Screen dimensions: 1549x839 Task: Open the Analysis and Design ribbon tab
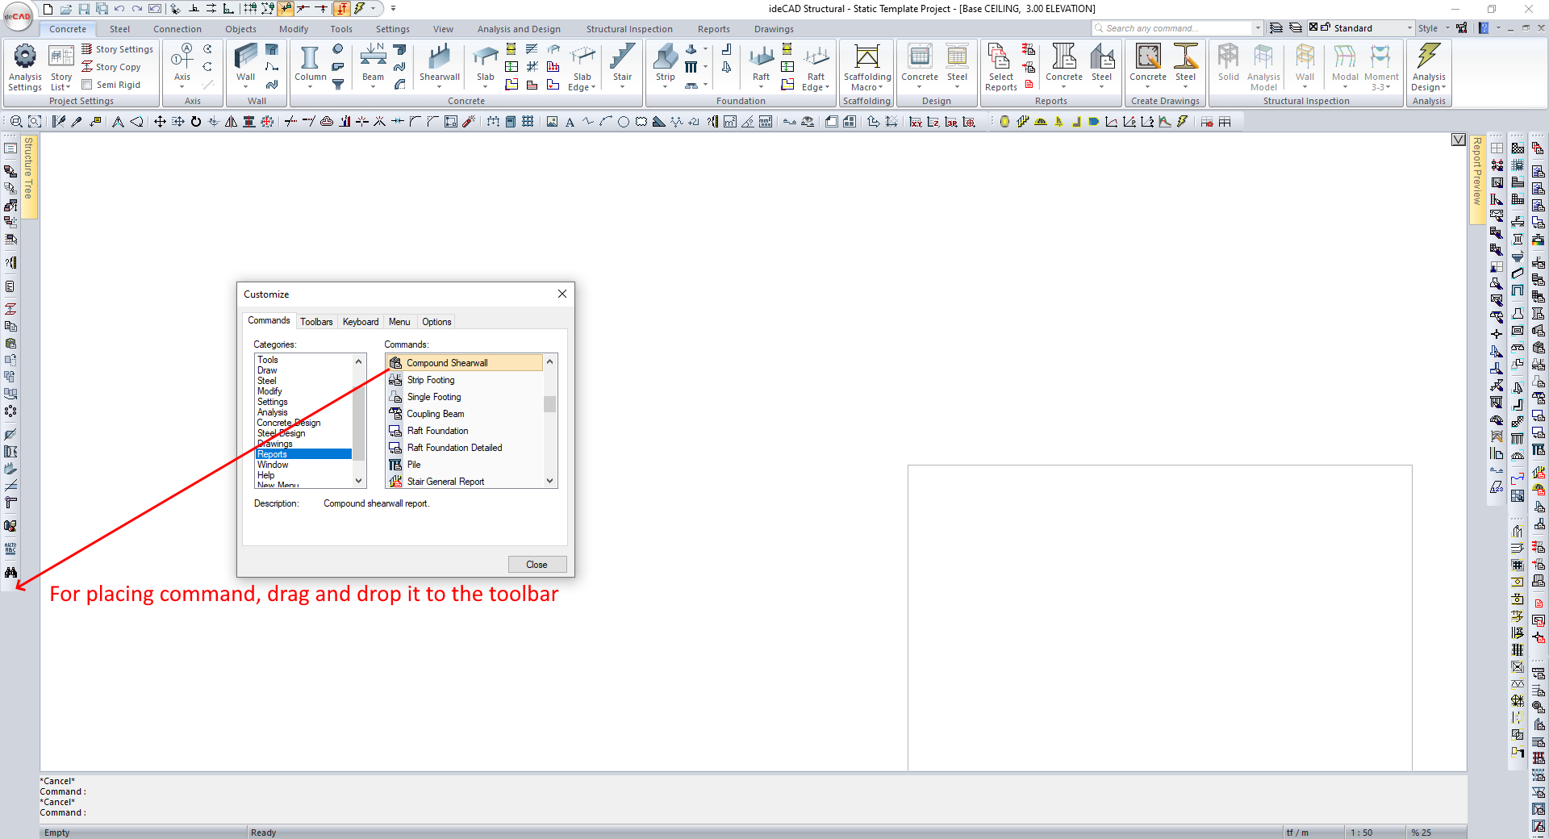(x=519, y=29)
